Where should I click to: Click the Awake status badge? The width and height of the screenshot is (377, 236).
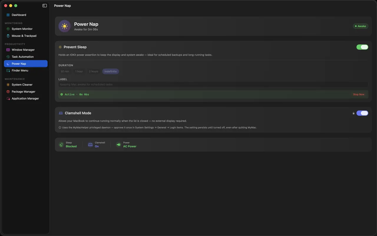pyautogui.click(x=361, y=26)
